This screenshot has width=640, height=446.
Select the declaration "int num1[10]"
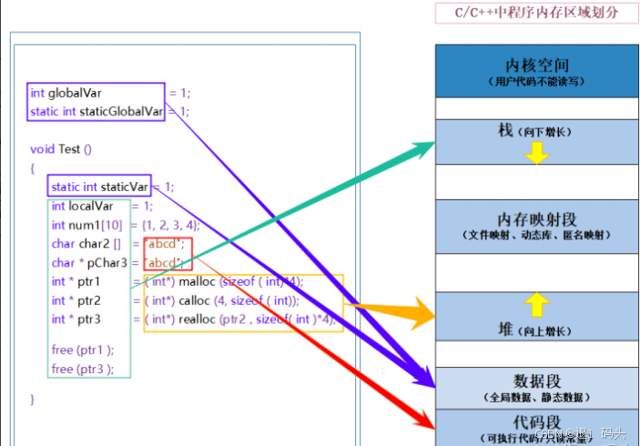pyautogui.click(x=86, y=225)
